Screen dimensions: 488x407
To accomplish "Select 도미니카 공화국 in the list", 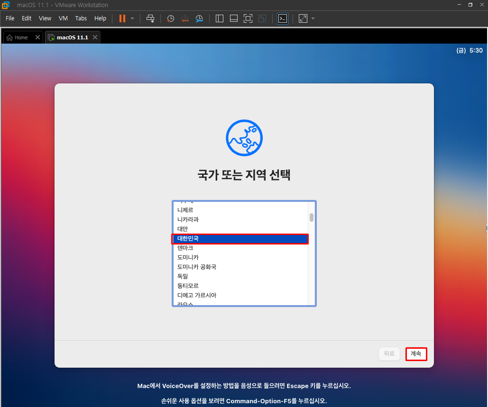I will [240, 267].
